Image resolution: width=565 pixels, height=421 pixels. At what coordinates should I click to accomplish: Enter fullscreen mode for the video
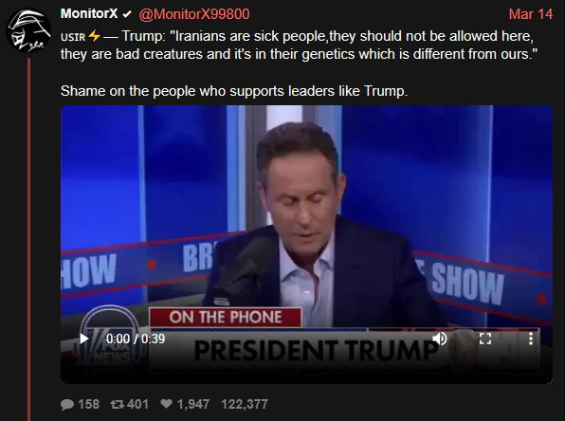[485, 339]
